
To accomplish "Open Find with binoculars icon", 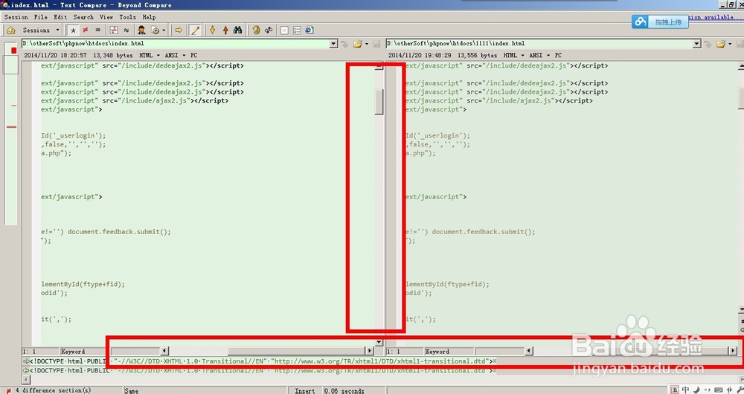I will click(238, 30).
